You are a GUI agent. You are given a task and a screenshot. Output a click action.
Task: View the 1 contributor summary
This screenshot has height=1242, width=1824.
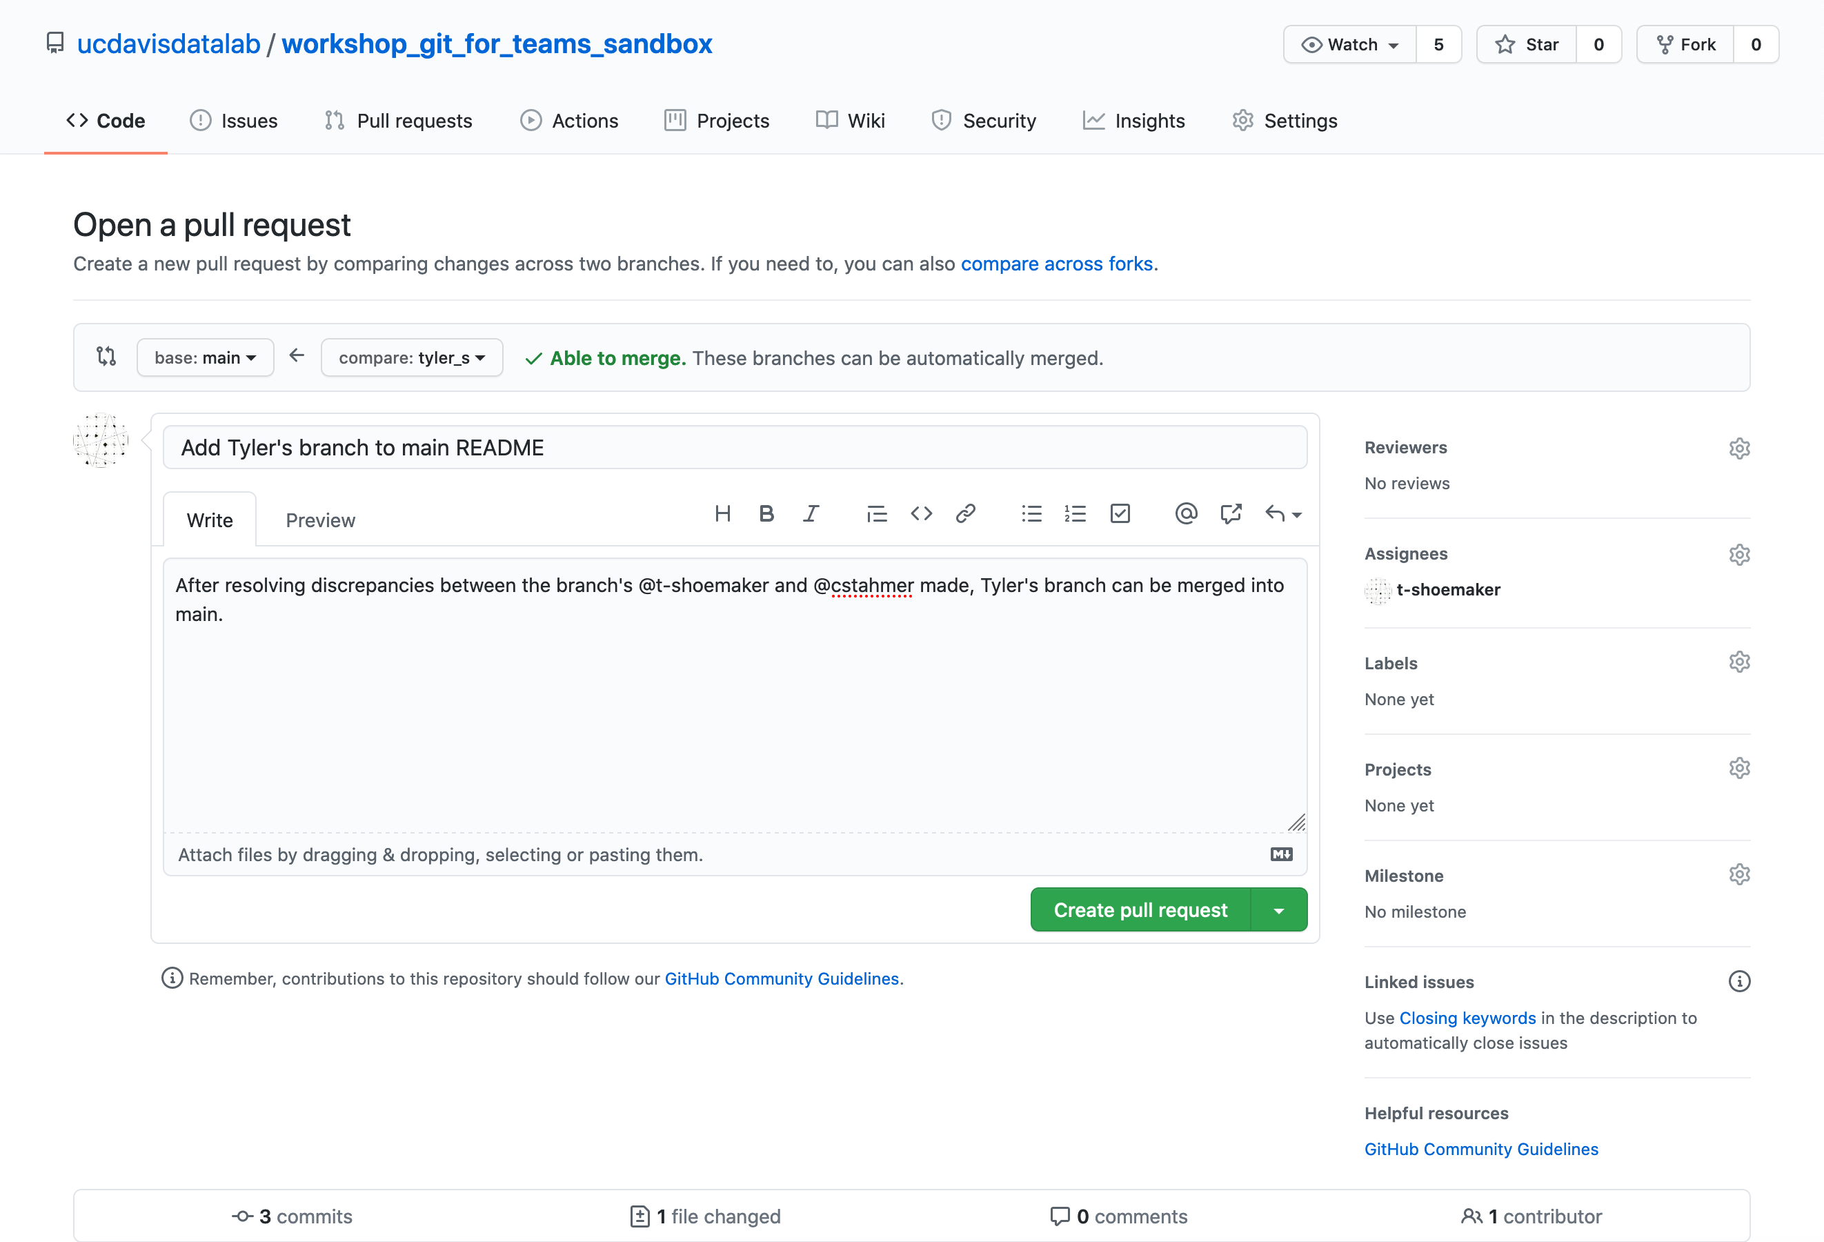click(1531, 1216)
